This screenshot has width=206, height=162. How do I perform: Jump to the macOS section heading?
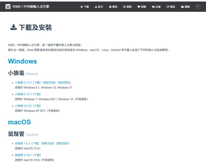click(19, 122)
